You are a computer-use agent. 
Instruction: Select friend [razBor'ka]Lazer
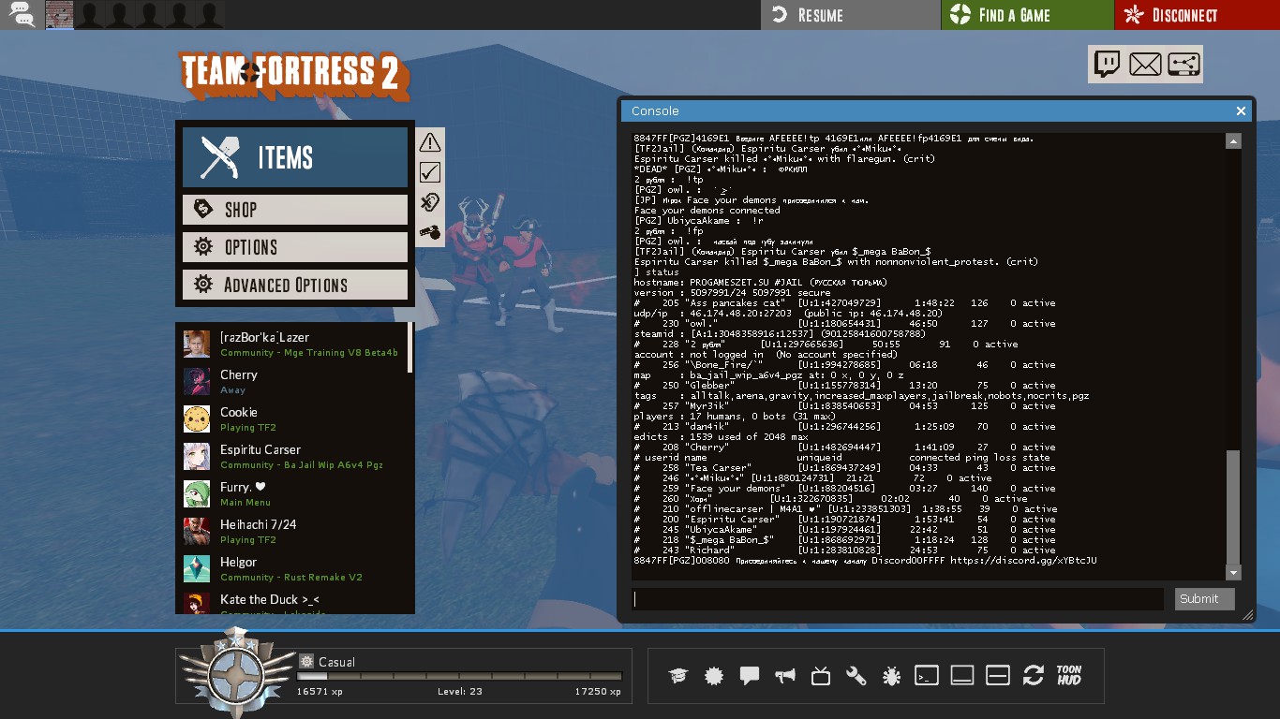pos(295,345)
